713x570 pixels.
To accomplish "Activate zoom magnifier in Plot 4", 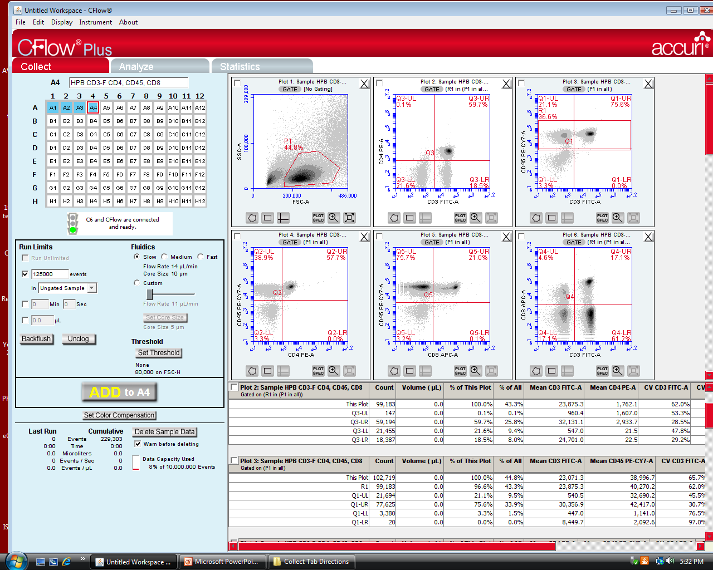I will [x=334, y=371].
